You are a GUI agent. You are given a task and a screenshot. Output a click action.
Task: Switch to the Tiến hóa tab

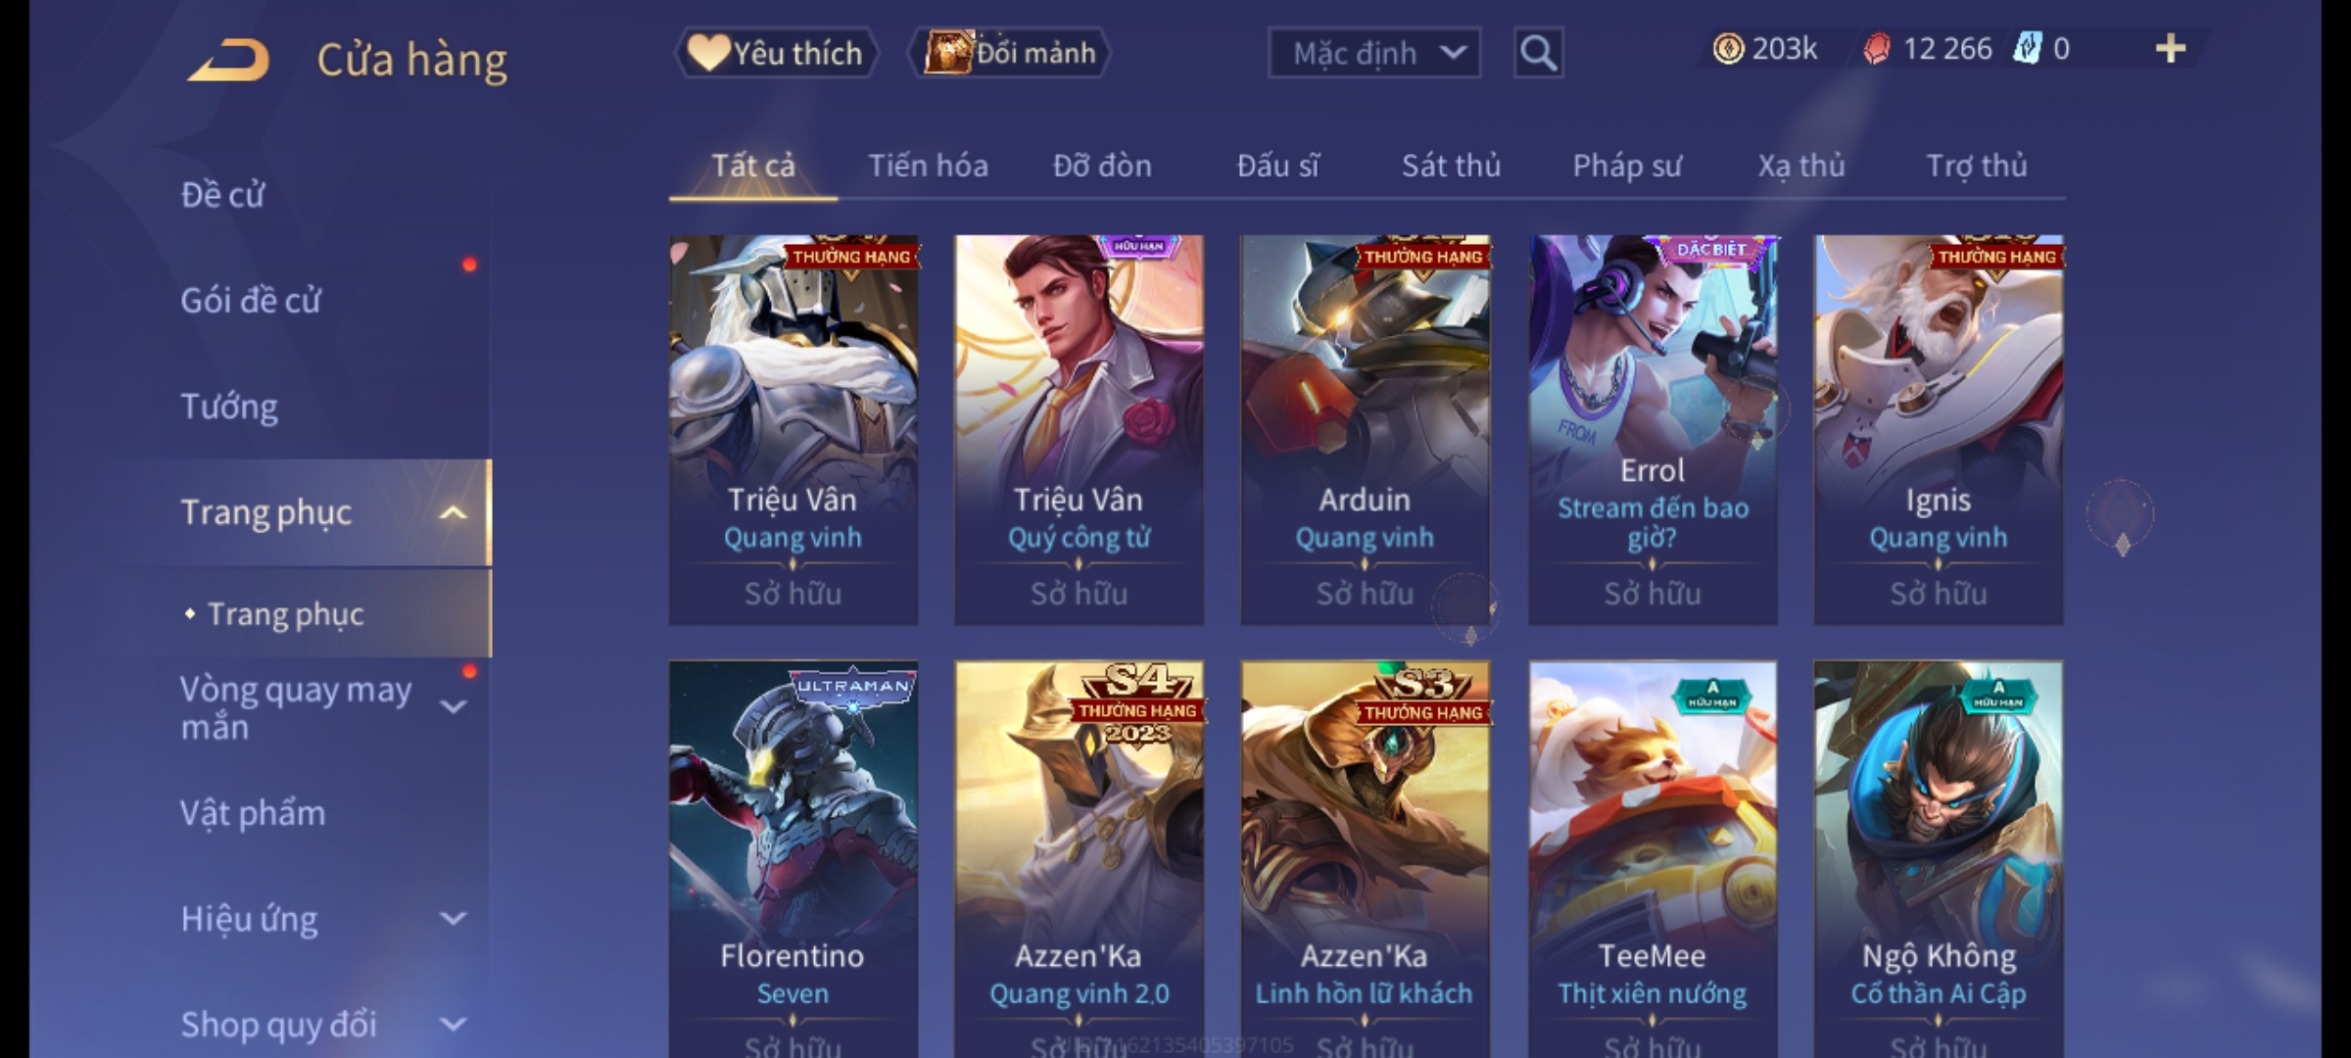coord(928,166)
